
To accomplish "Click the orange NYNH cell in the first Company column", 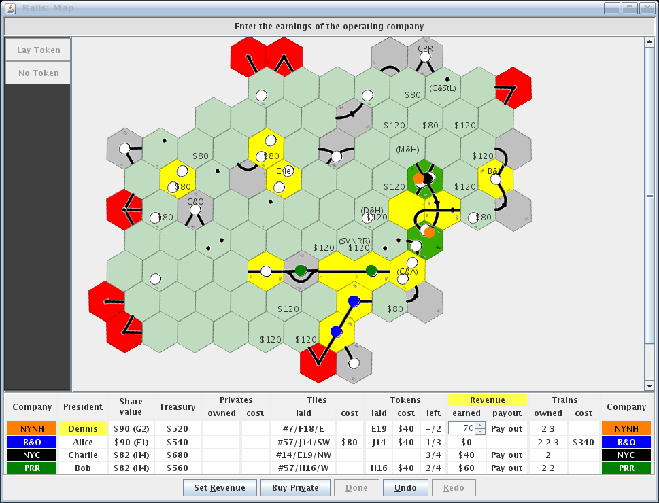I will point(32,429).
